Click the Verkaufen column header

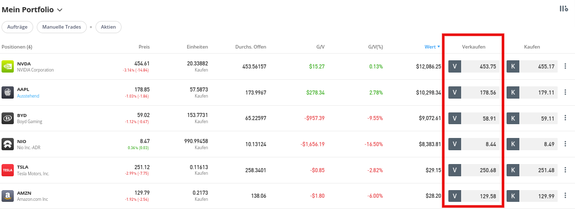click(474, 47)
